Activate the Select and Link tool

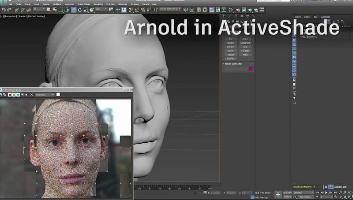[17, 9]
